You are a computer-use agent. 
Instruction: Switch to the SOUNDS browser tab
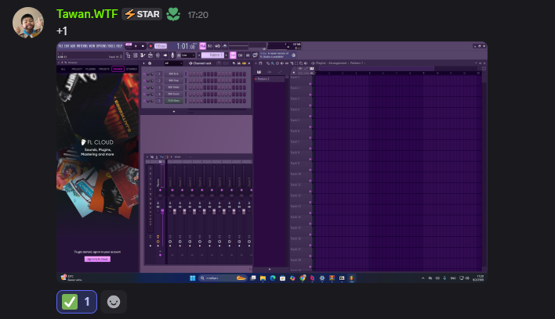tap(118, 69)
